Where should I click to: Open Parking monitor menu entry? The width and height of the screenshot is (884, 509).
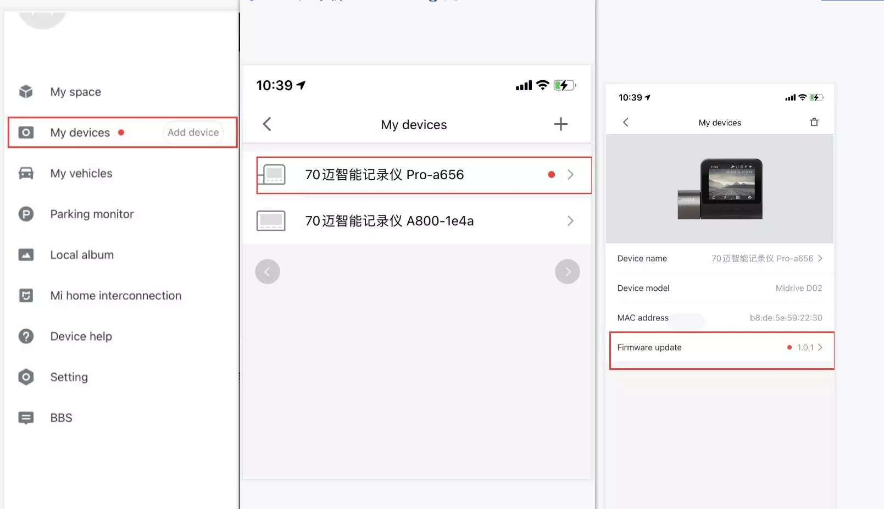[x=92, y=214]
